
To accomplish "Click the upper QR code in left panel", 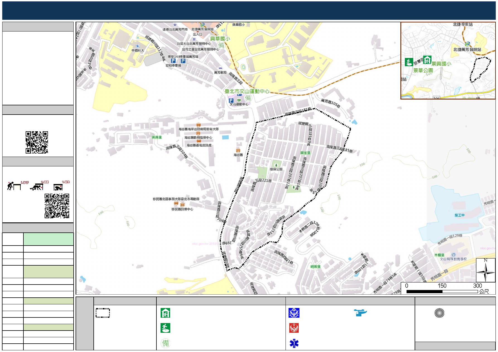I will click(x=37, y=142).
